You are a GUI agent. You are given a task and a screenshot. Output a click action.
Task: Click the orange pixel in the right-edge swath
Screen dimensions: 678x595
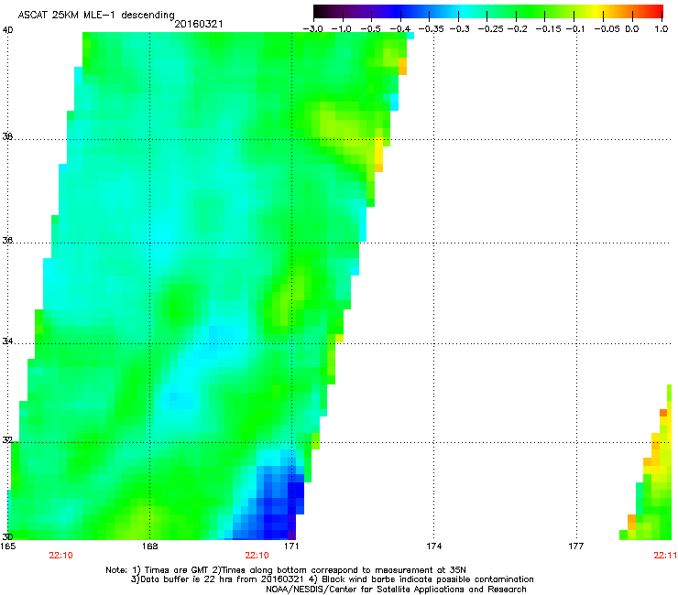pyautogui.click(x=663, y=413)
